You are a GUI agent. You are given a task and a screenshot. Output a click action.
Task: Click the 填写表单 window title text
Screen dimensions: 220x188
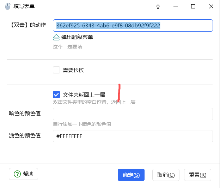point(24,6)
